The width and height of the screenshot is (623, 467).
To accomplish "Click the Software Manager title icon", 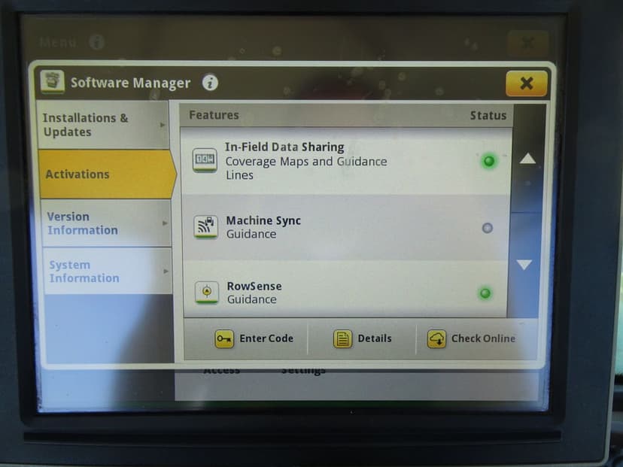I will (x=53, y=82).
